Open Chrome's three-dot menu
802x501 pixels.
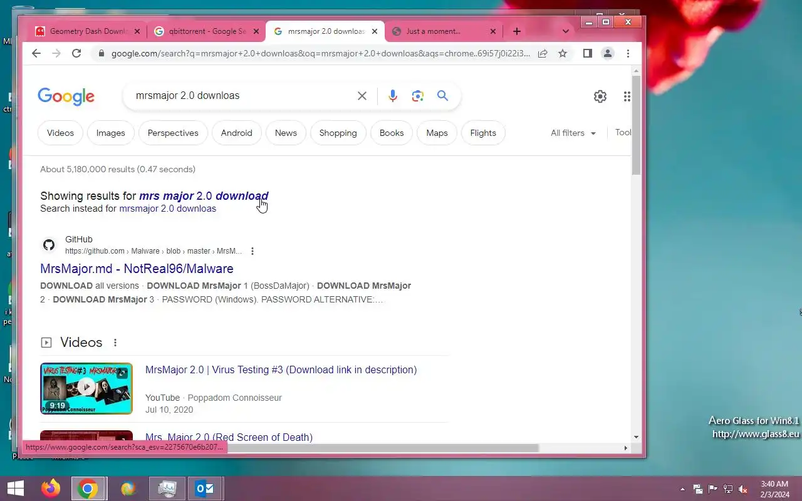(x=628, y=53)
